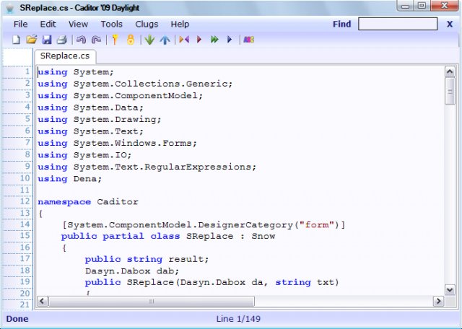Open the View menu

[79, 24]
